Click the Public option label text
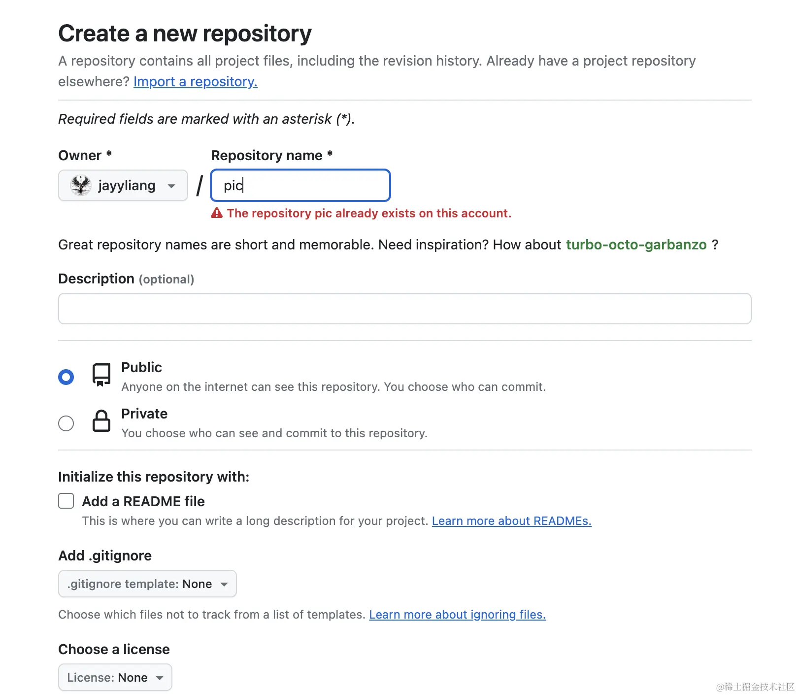This screenshot has width=798, height=695. point(141,367)
